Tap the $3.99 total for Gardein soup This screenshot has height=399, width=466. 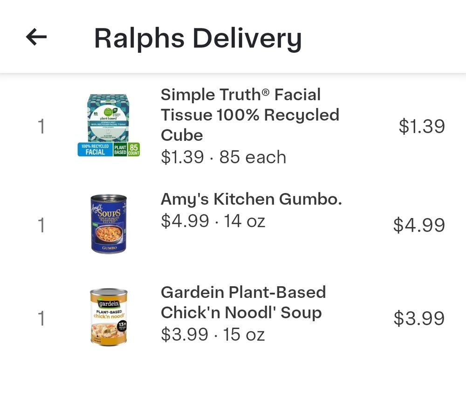tap(419, 318)
